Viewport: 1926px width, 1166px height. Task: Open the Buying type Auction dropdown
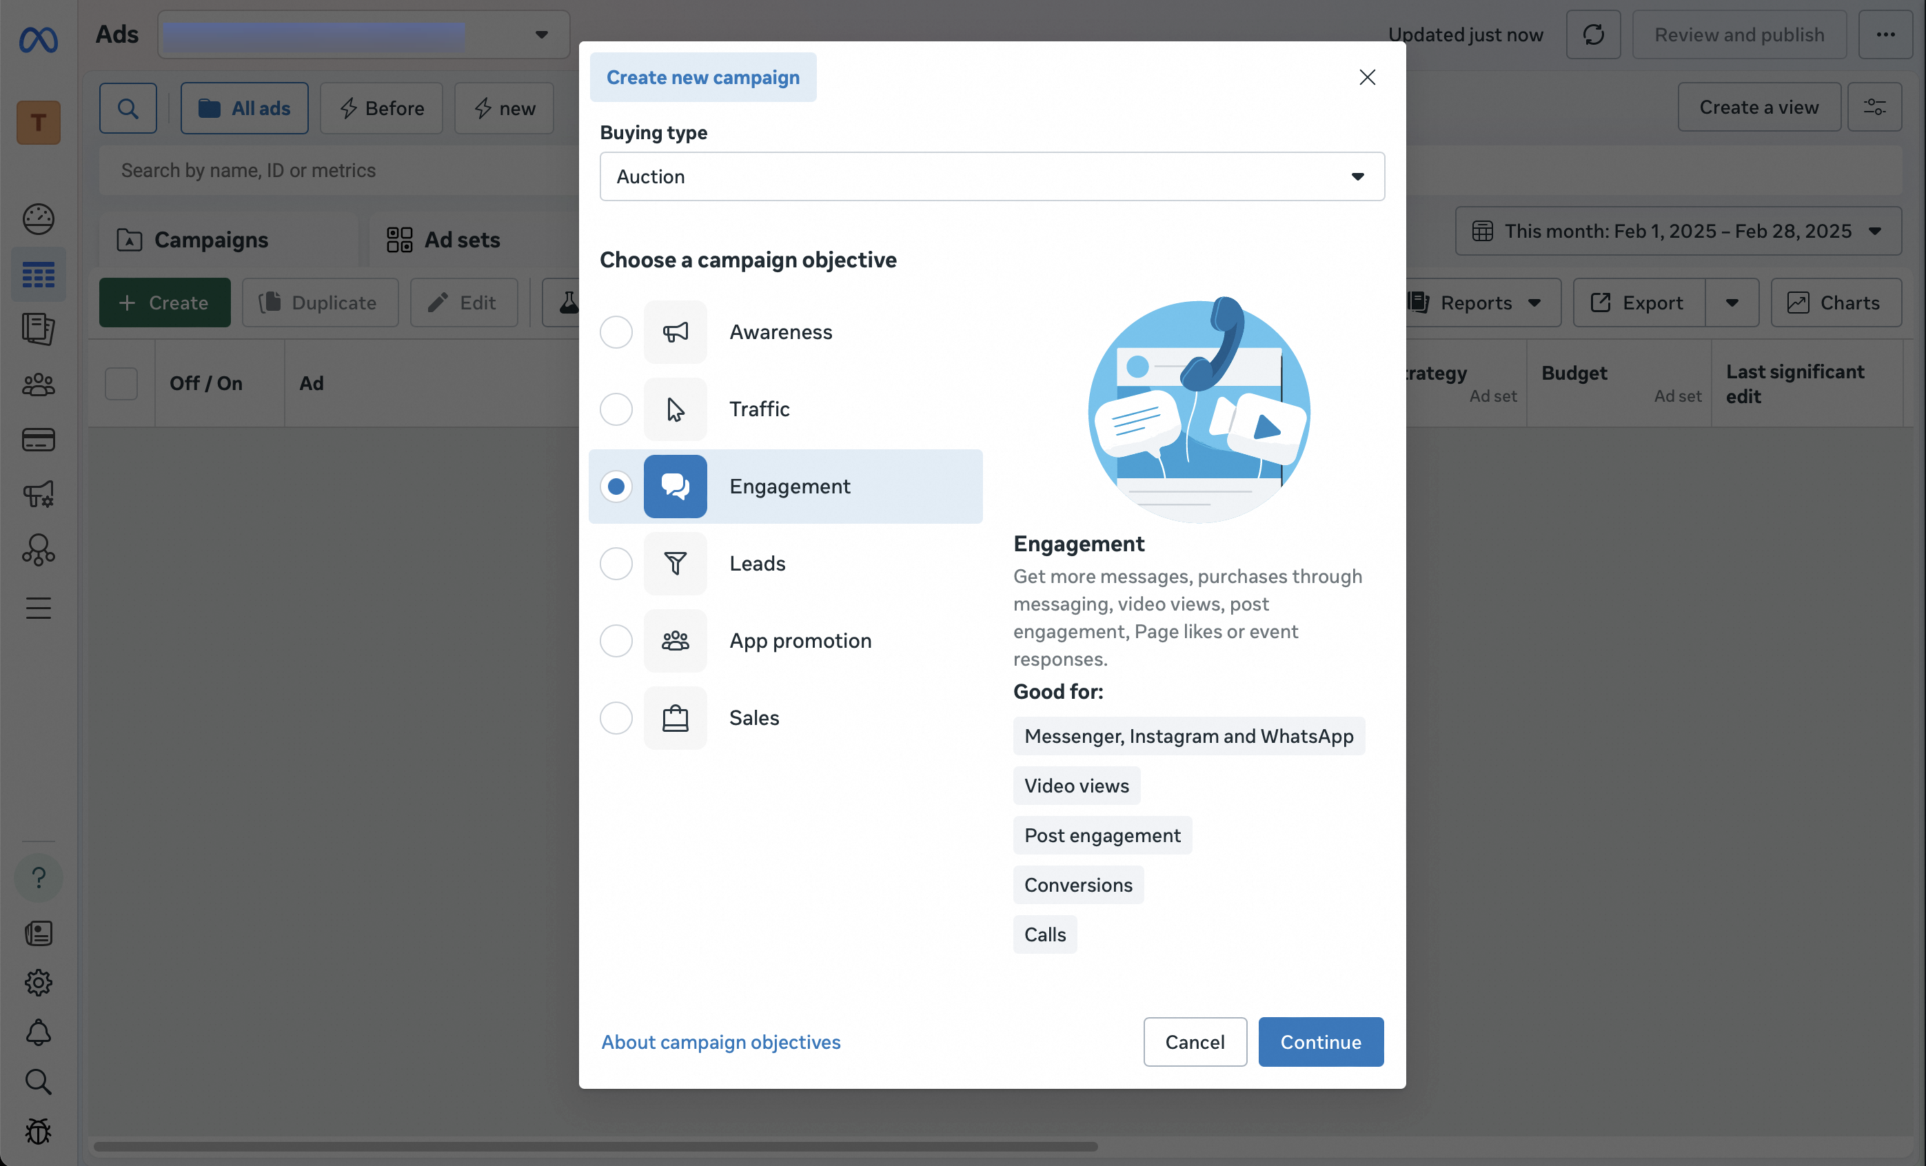[x=991, y=176]
